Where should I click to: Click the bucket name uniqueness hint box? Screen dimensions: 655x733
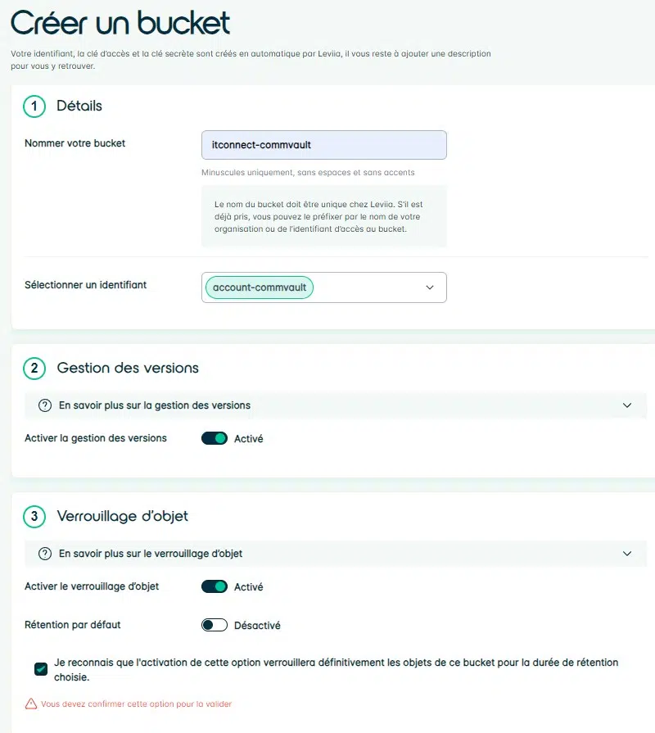(323, 216)
